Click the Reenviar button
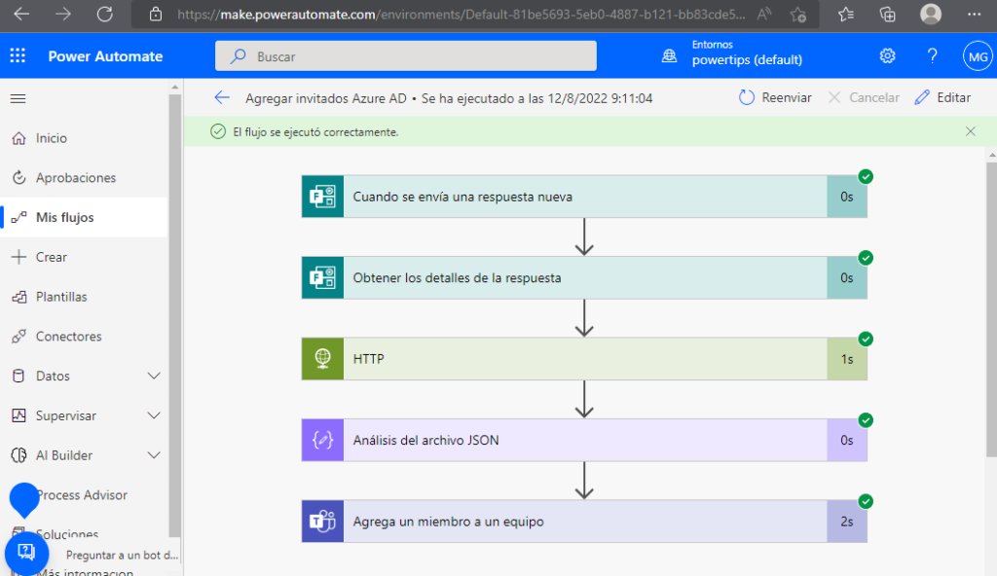 click(775, 97)
